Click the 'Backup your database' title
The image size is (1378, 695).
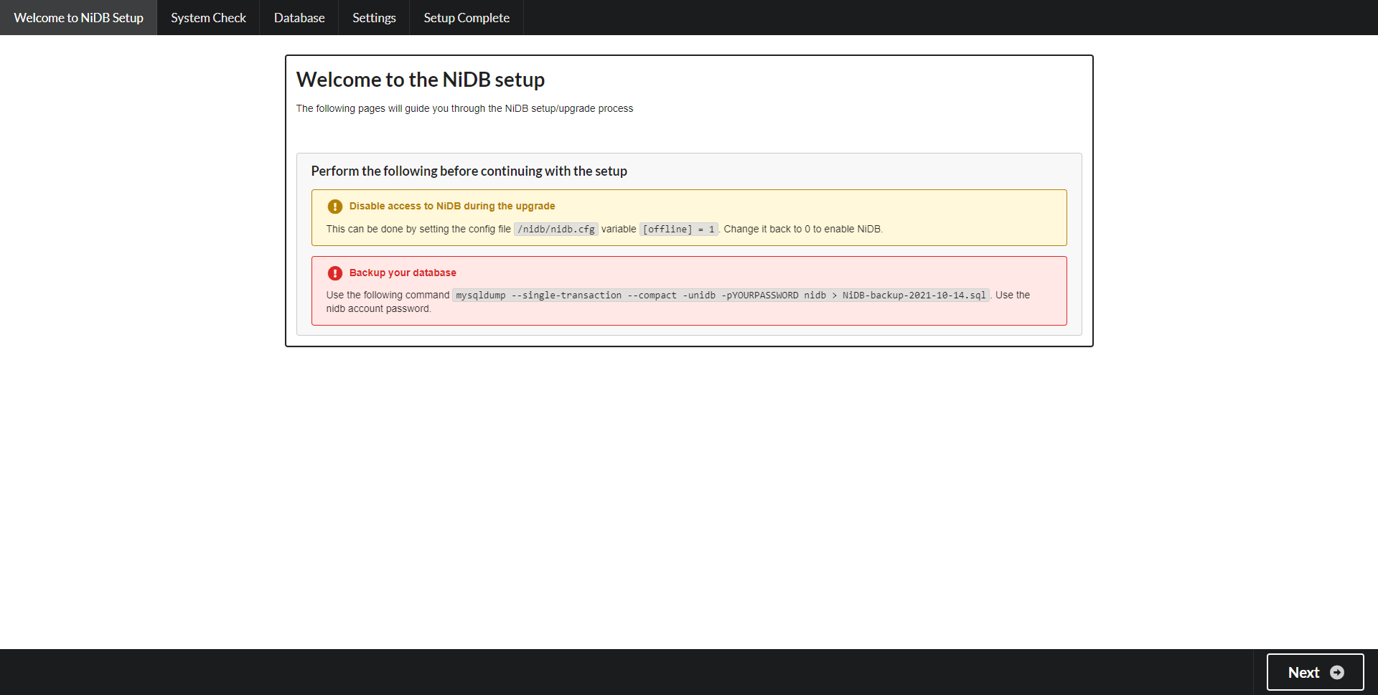coord(402,273)
